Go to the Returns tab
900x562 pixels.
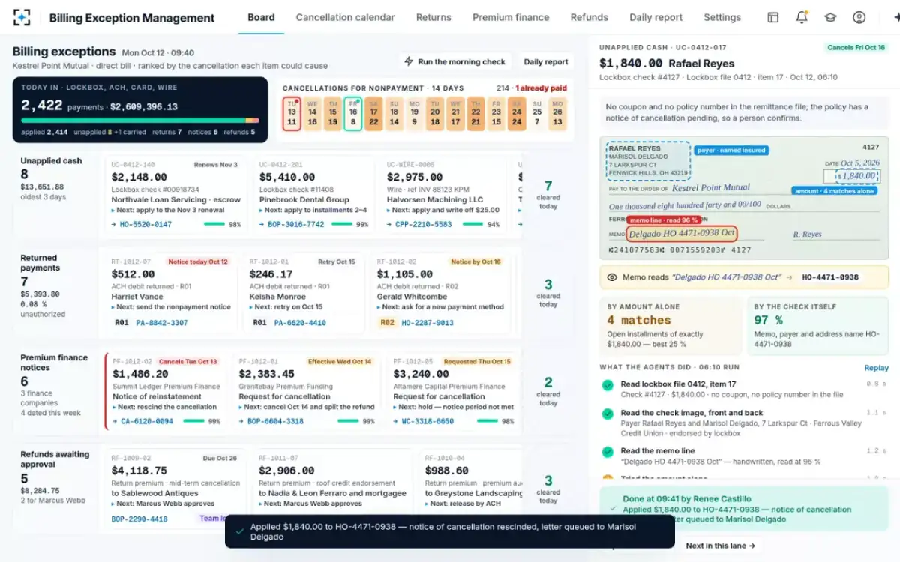(433, 17)
